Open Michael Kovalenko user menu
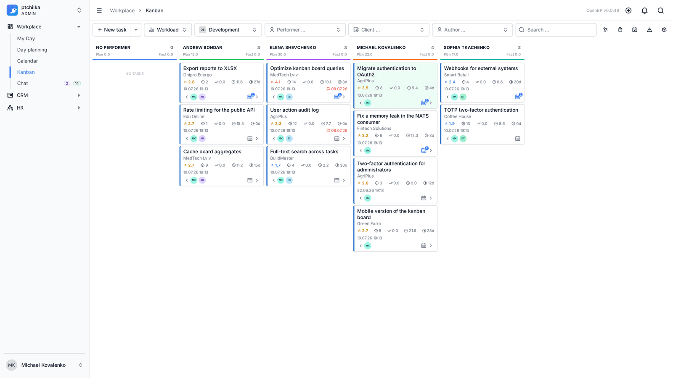 tap(45, 365)
